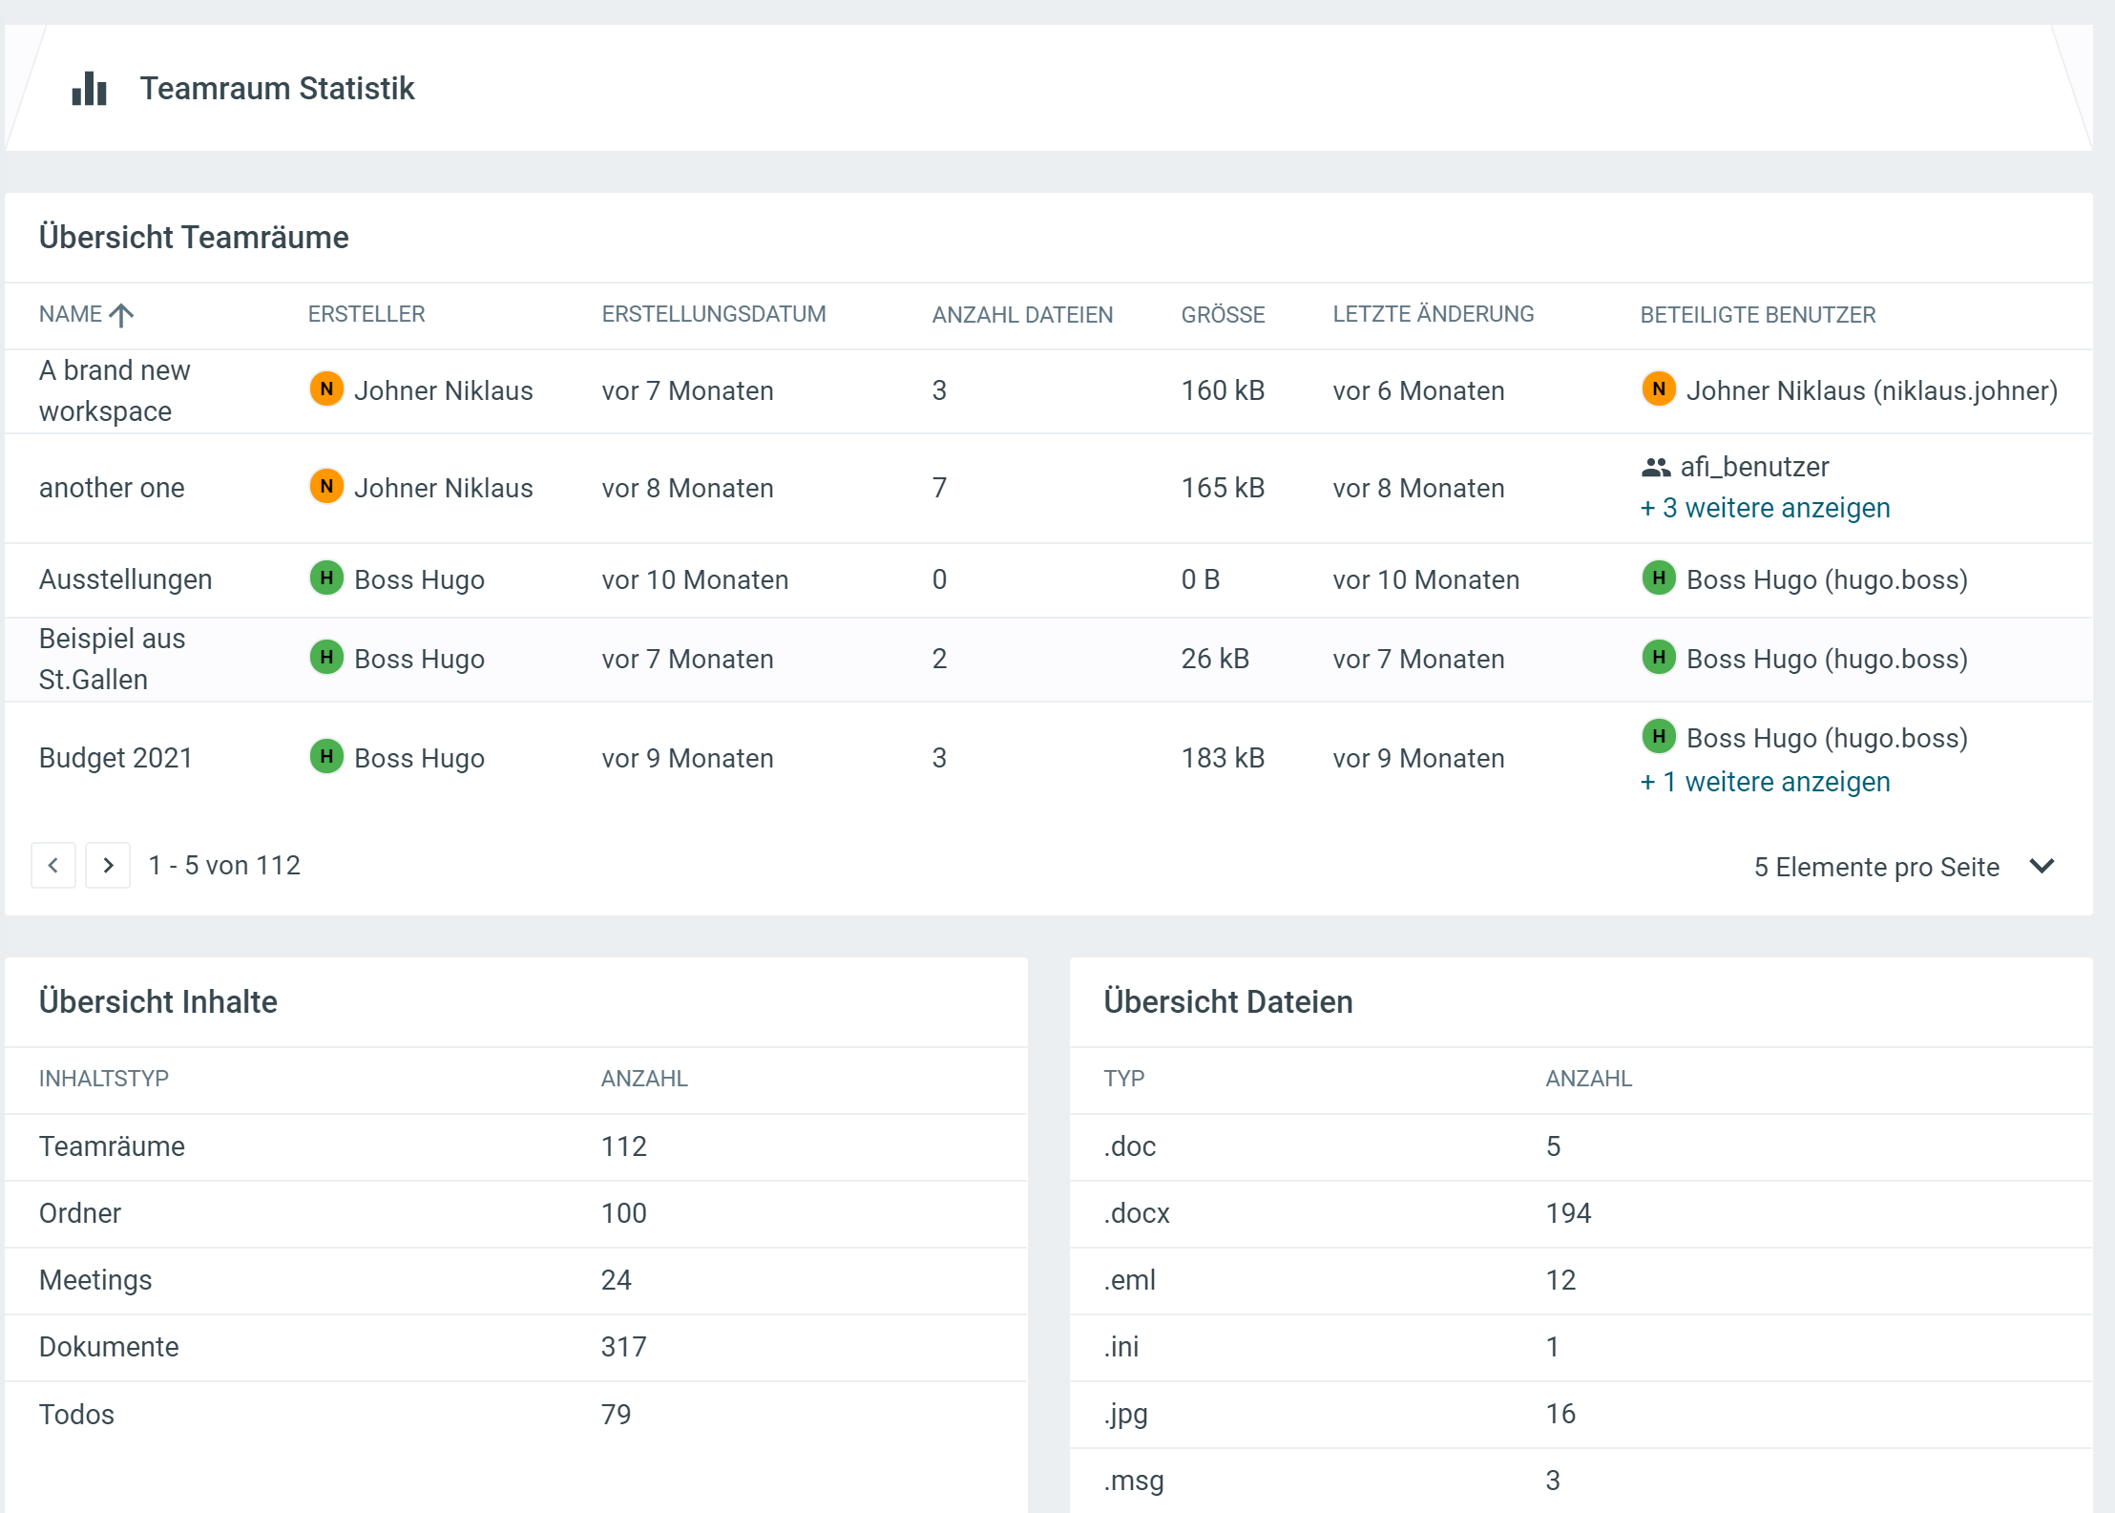
Task: Click Boss Hugo avatar in Ausstellungen row
Action: point(326,578)
